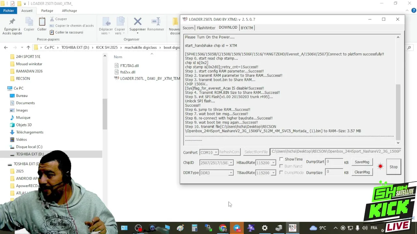This screenshot has width=417, height=234.
Task: Click the DumpSize input field
Action: pos(334,172)
